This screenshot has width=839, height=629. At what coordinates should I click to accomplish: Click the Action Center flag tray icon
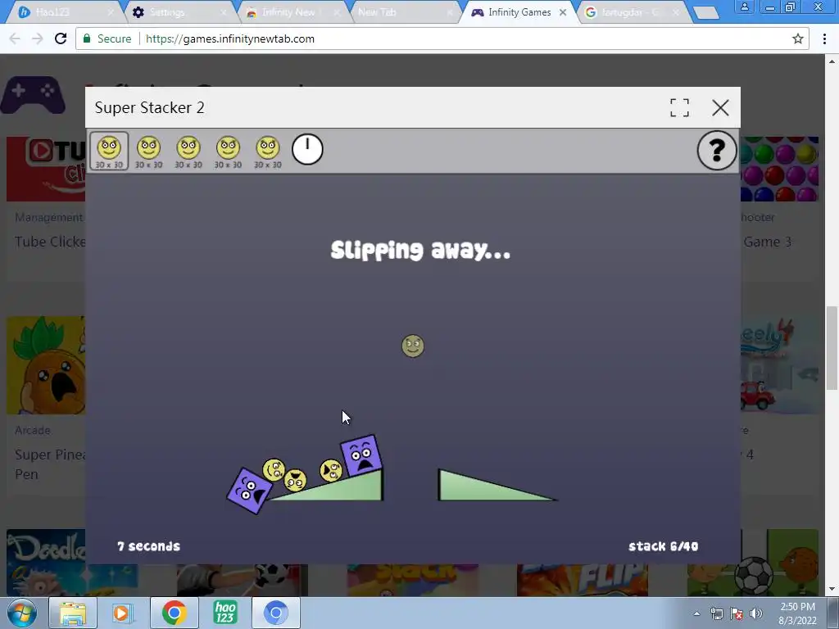click(737, 613)
